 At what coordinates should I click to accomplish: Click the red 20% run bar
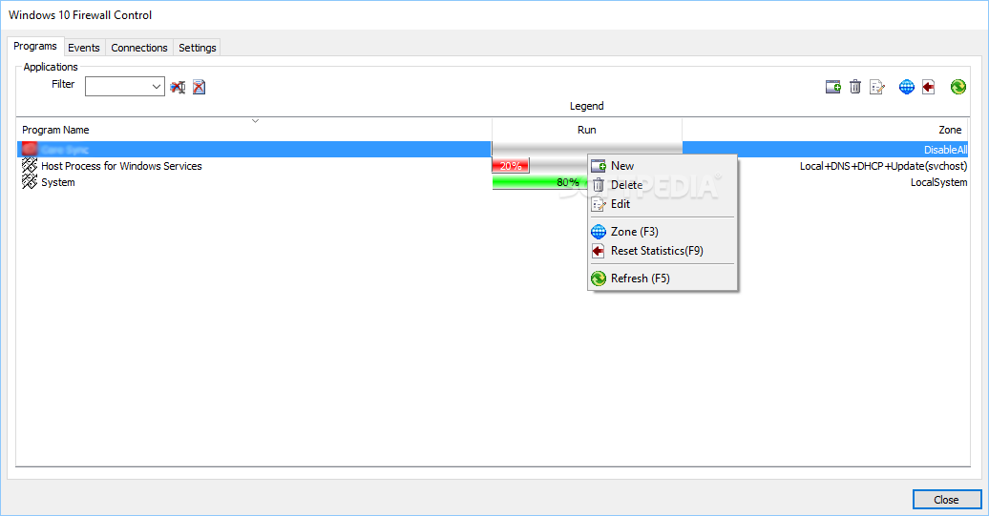tap(511, 166)
